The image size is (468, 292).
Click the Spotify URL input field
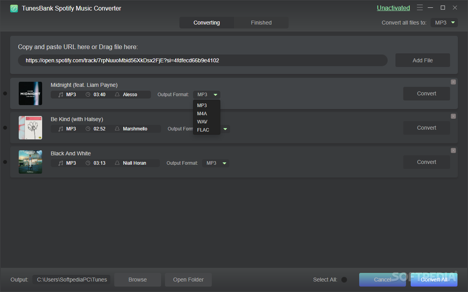tap(203, 60)
